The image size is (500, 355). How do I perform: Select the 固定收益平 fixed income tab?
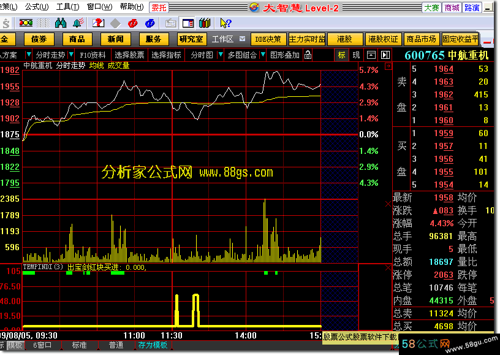pyautogui.click(x=460, y=39)
